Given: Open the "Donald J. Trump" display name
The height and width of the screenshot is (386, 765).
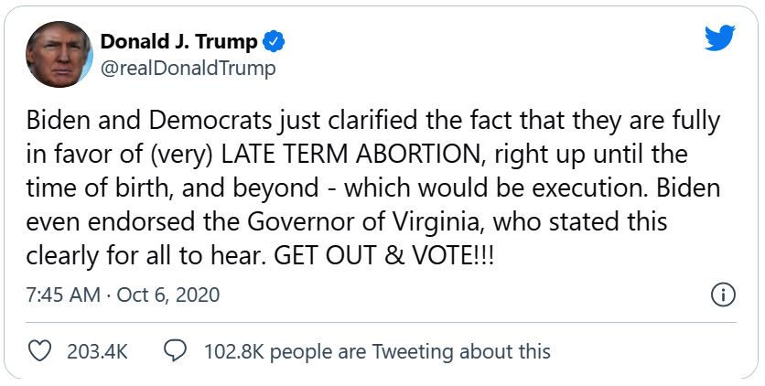Looking at the screenshot, I should click(x=178, y=42).
